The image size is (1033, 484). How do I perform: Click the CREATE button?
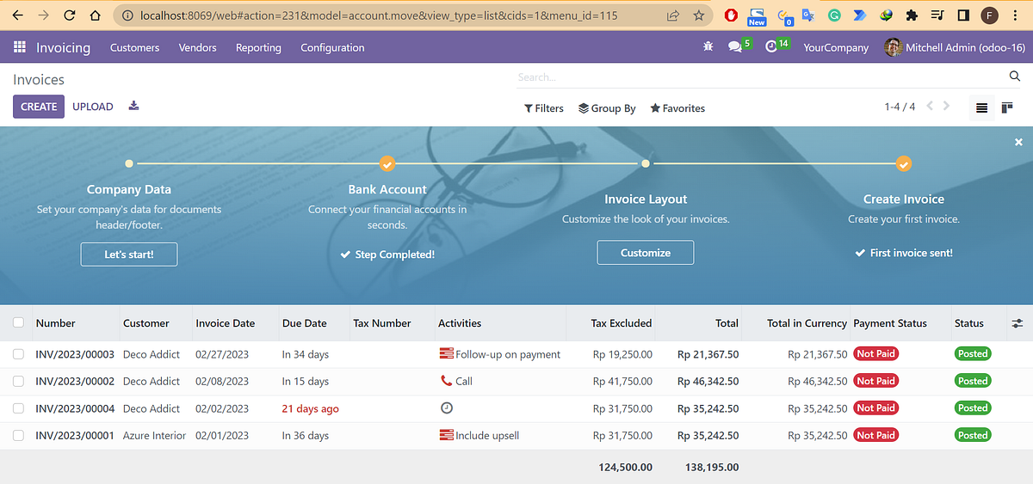click(x=39, y=107)
